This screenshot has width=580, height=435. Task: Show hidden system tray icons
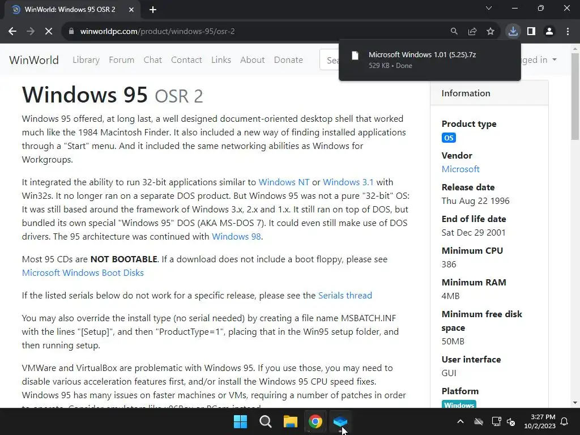tap(460, 421)
